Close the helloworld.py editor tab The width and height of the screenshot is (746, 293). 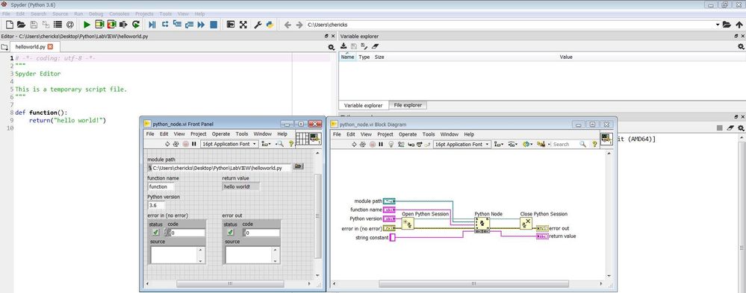[51, 46]
